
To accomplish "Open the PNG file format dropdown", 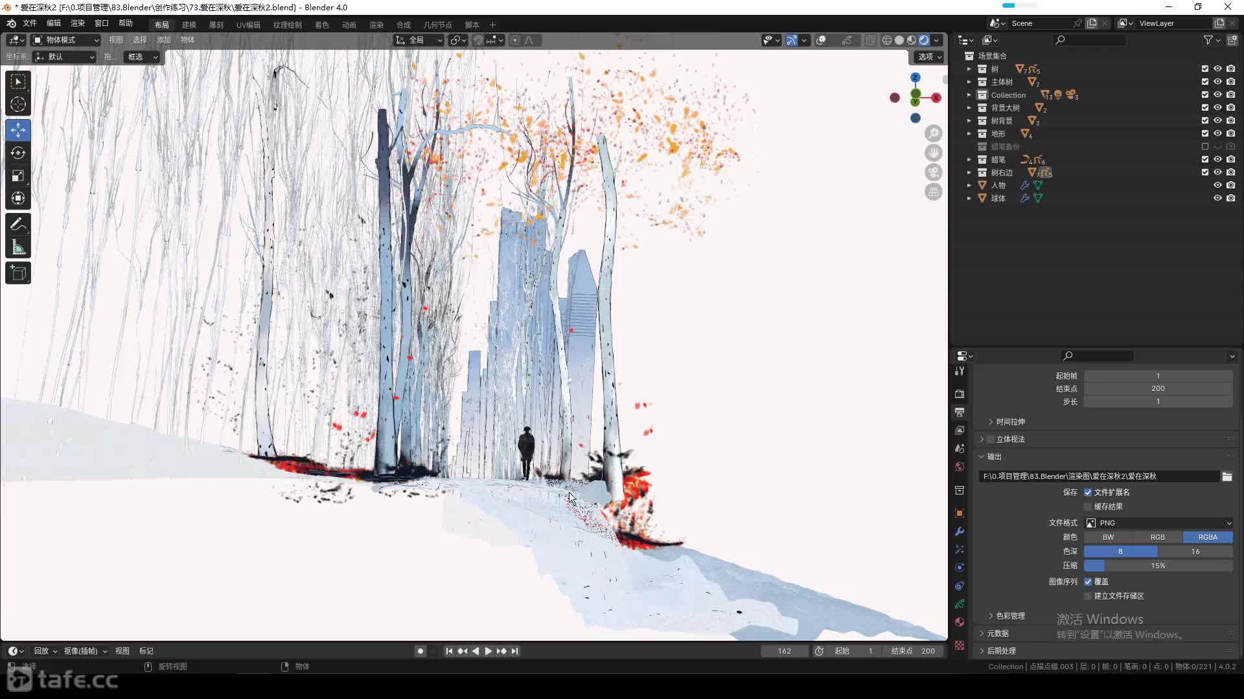I will pos(1158,523).
